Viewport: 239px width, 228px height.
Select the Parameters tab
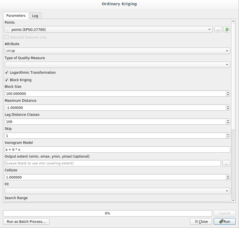[x=16, y=16]
